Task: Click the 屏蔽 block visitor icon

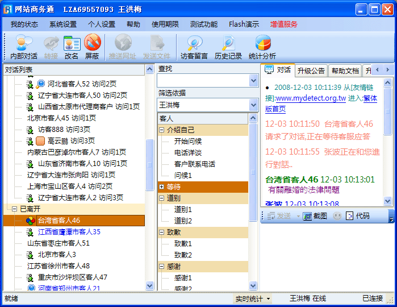Action: 92,47
